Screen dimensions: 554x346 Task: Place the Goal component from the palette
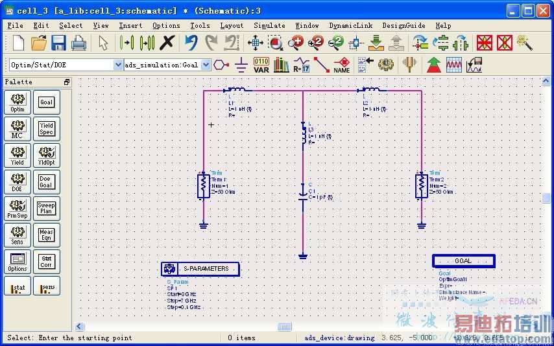click(x=46, y=102)
